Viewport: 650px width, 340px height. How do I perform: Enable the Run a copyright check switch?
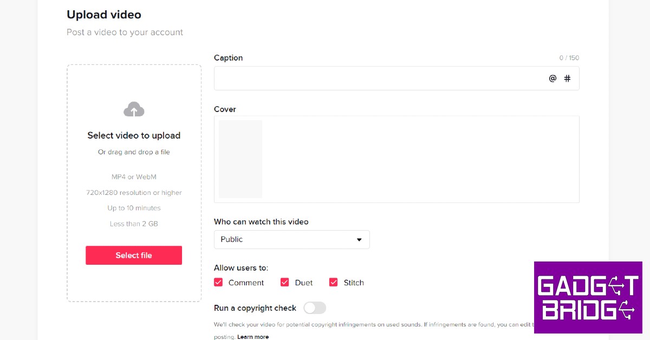click(315, 308)
